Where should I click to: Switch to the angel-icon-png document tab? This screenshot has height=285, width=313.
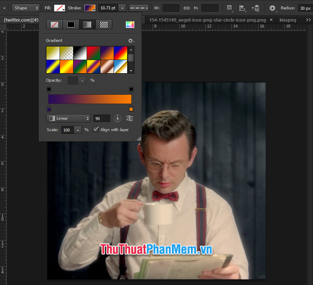pyautogui.click(x=207, y=20)
